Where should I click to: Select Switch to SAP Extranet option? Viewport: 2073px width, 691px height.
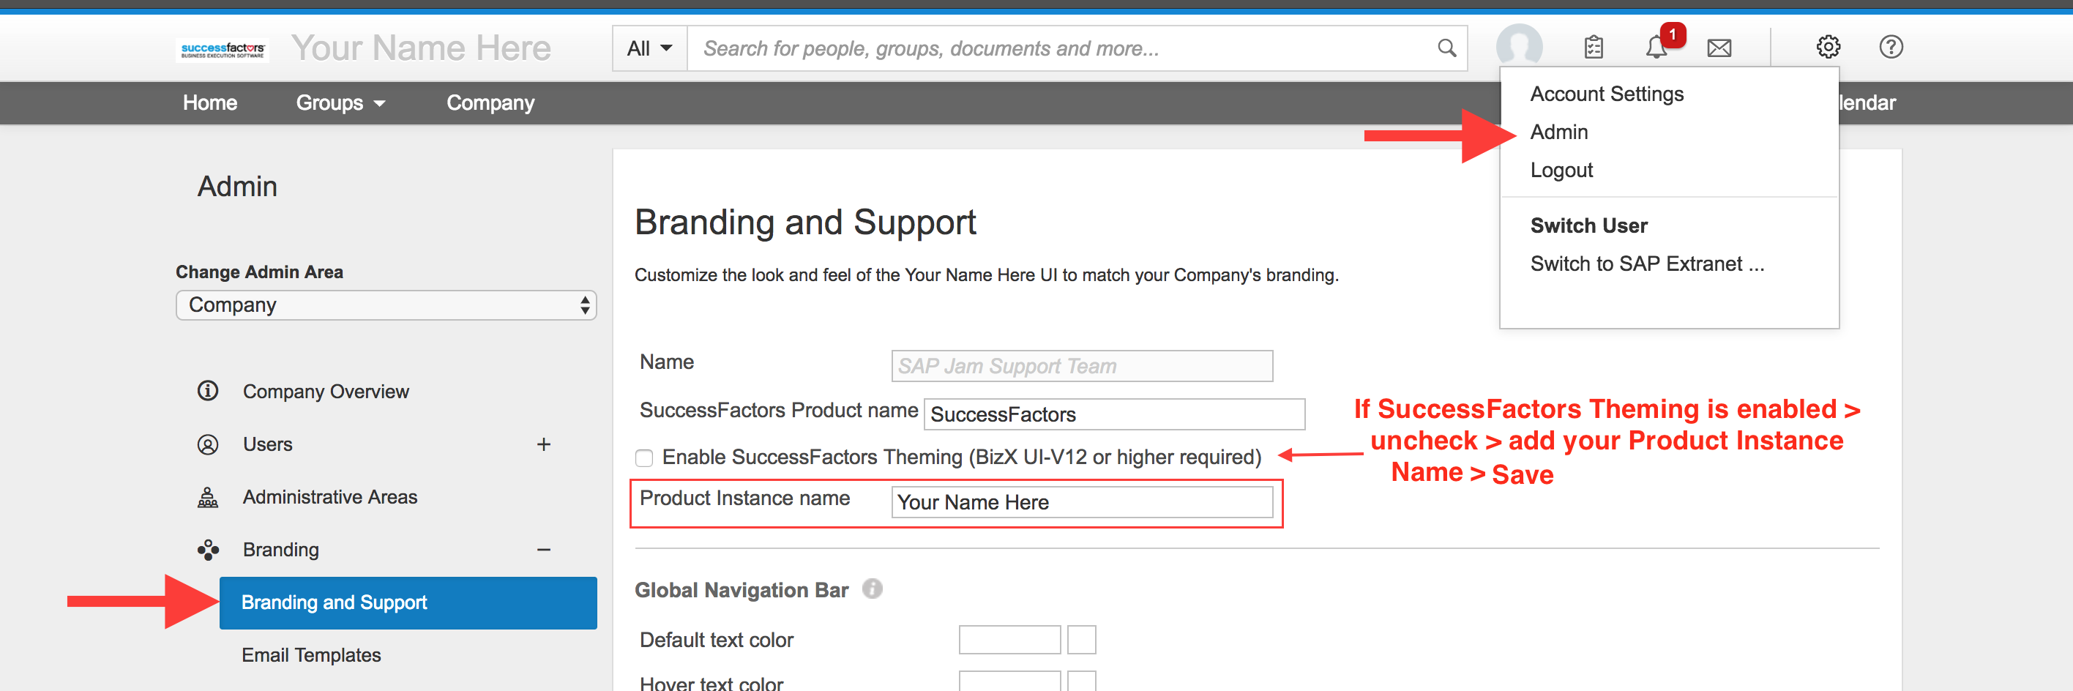pyautogui.click(x=1646, y=264)
